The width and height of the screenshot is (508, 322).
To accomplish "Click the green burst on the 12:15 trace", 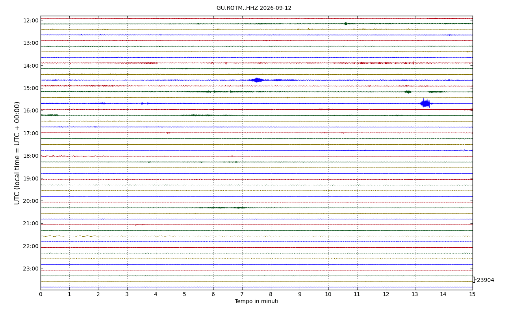I will (x=346, y=24).
